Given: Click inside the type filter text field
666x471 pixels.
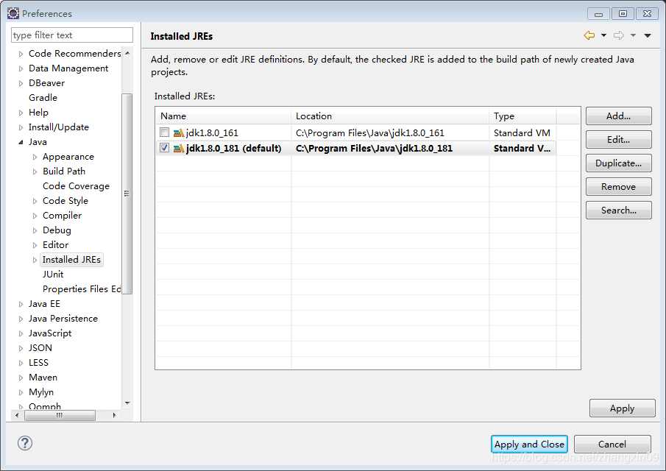Looking at the screenshot, I should (71, 35).
